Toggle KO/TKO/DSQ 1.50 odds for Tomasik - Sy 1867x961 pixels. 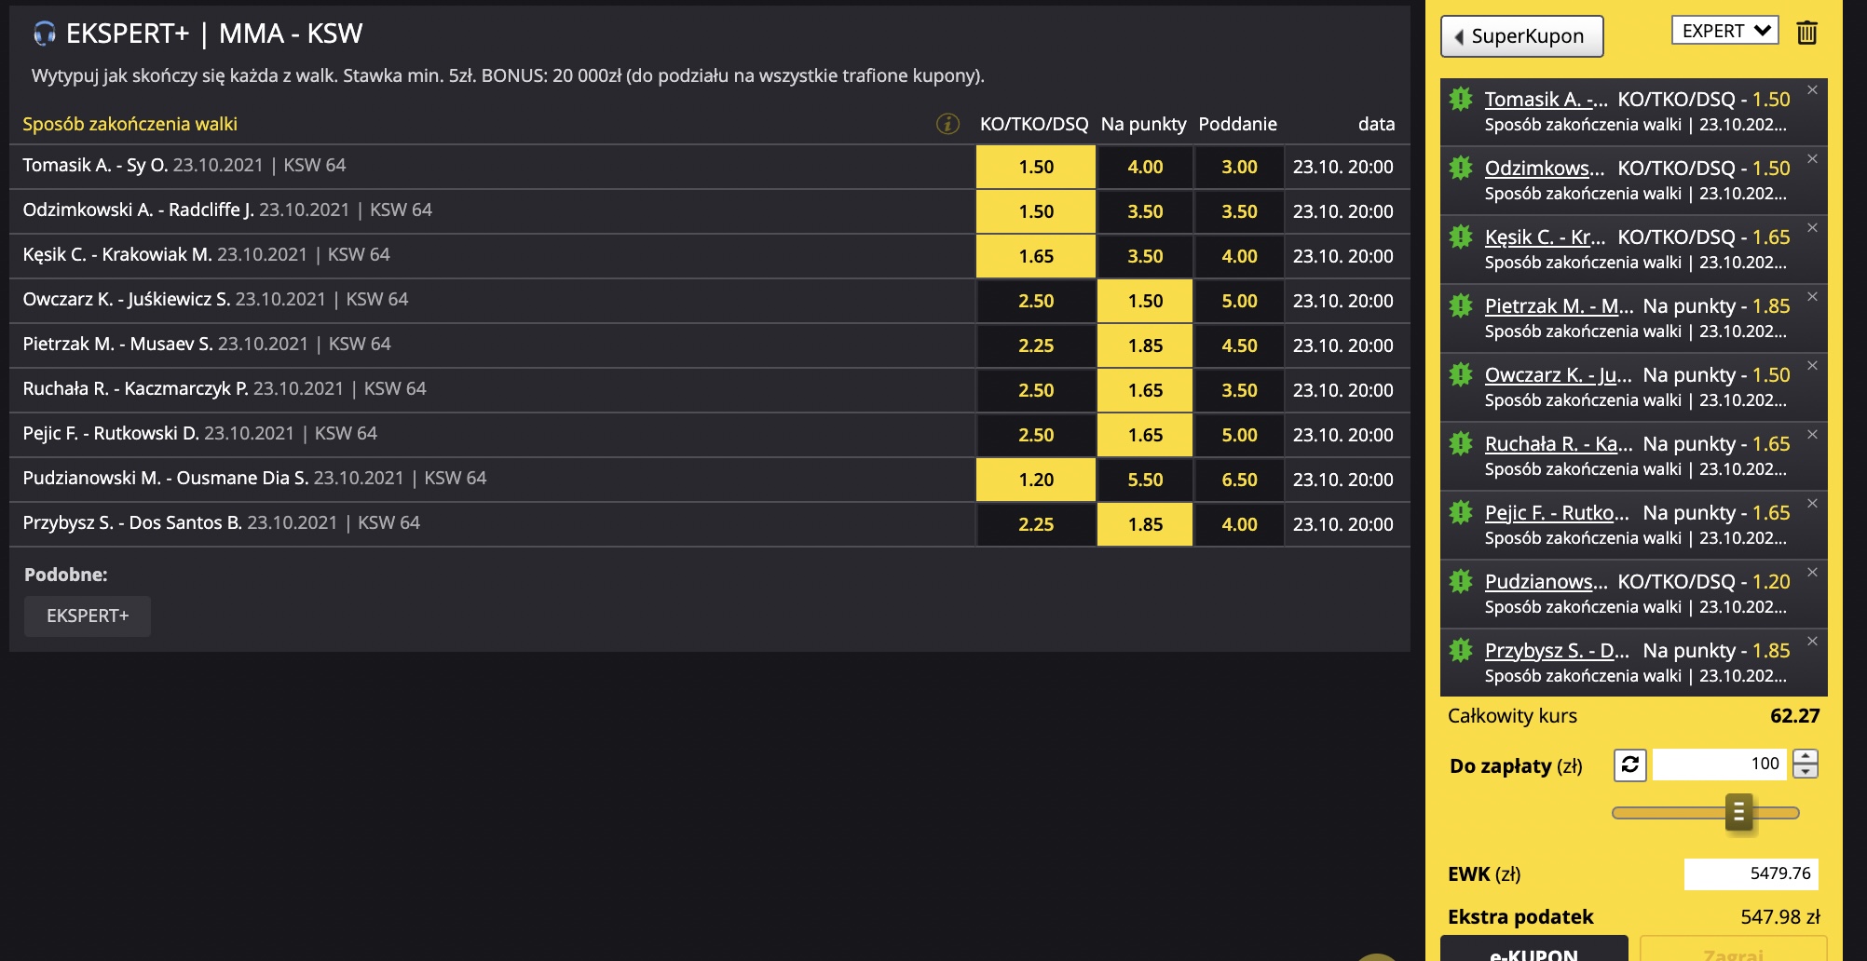1036,167
